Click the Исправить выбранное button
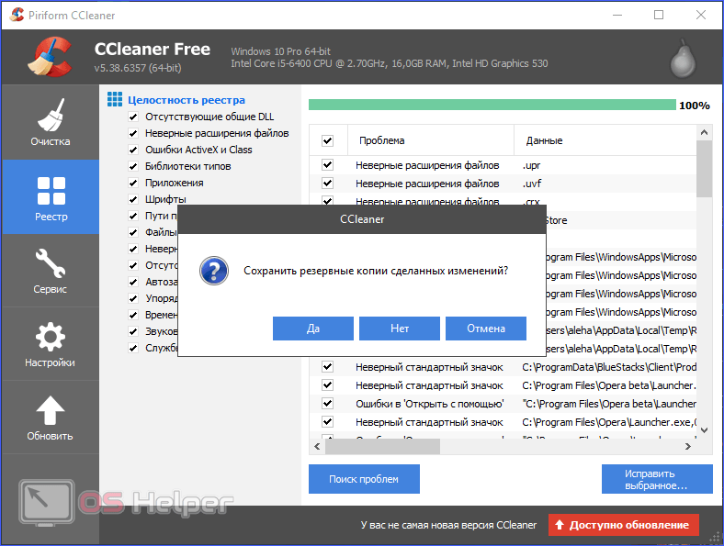Image resolution: width=724 pixels, height=546 pixels. pos(657,479)
